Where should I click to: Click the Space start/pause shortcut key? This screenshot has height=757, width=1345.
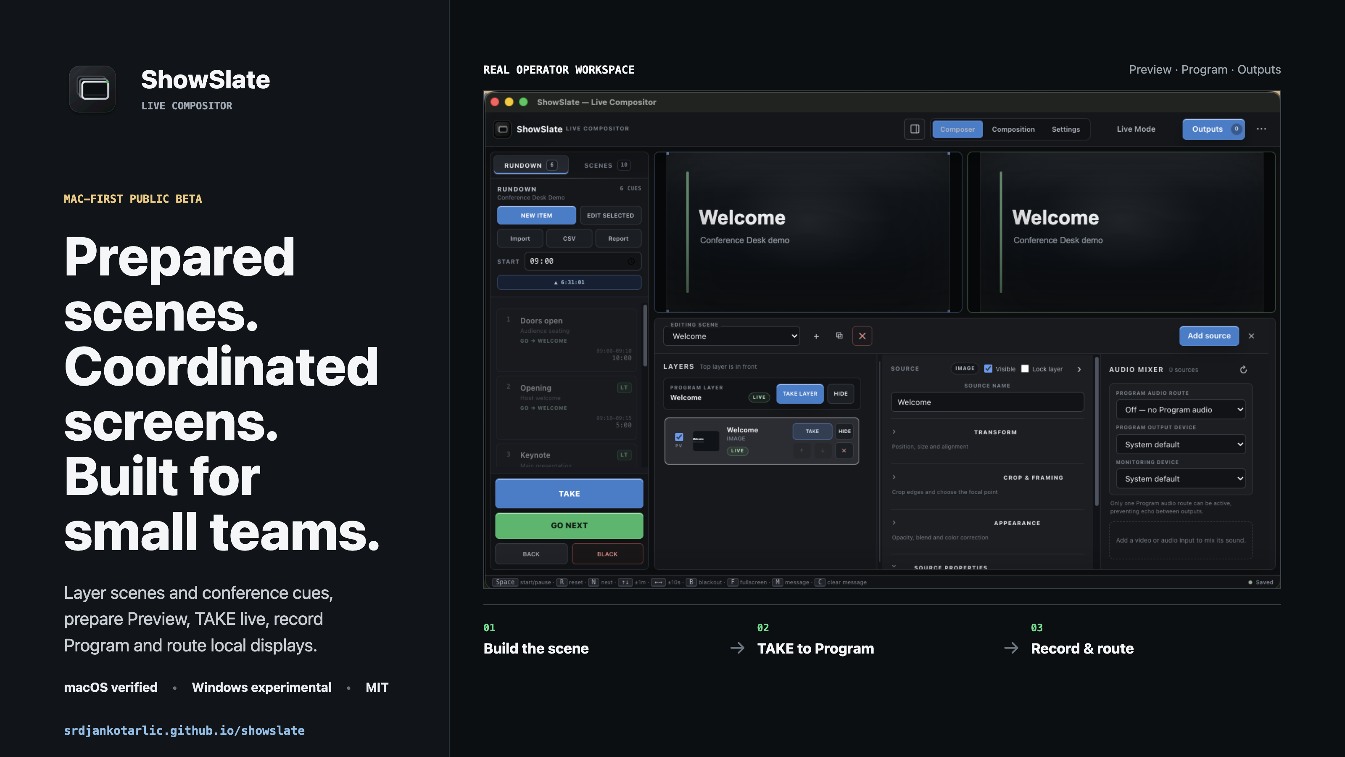505,582
